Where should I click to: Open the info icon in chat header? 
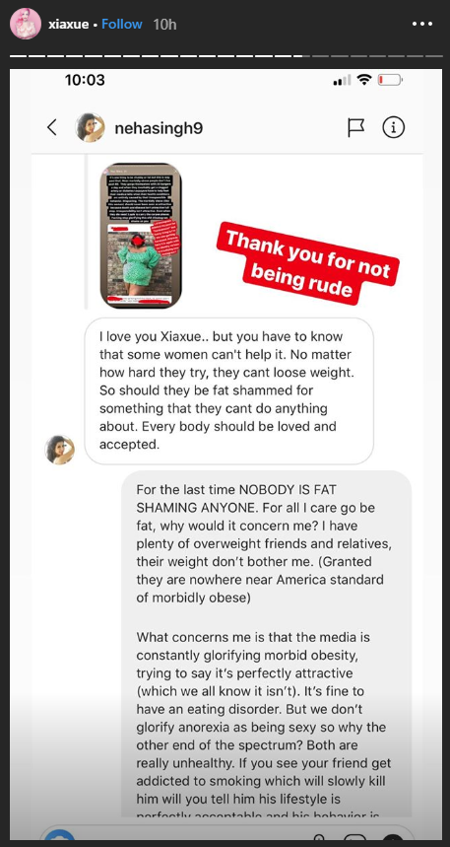pyautogui.click(x=393, y=127)
